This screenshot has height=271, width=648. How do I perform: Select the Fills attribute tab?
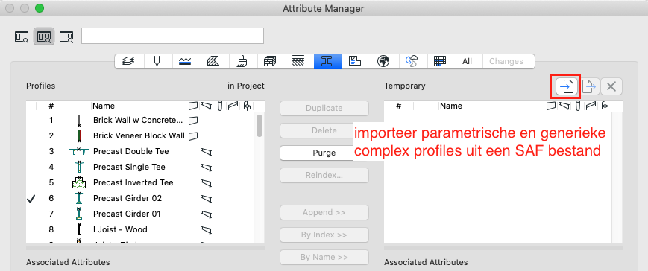pyautogui.click(x=215, y=61)
